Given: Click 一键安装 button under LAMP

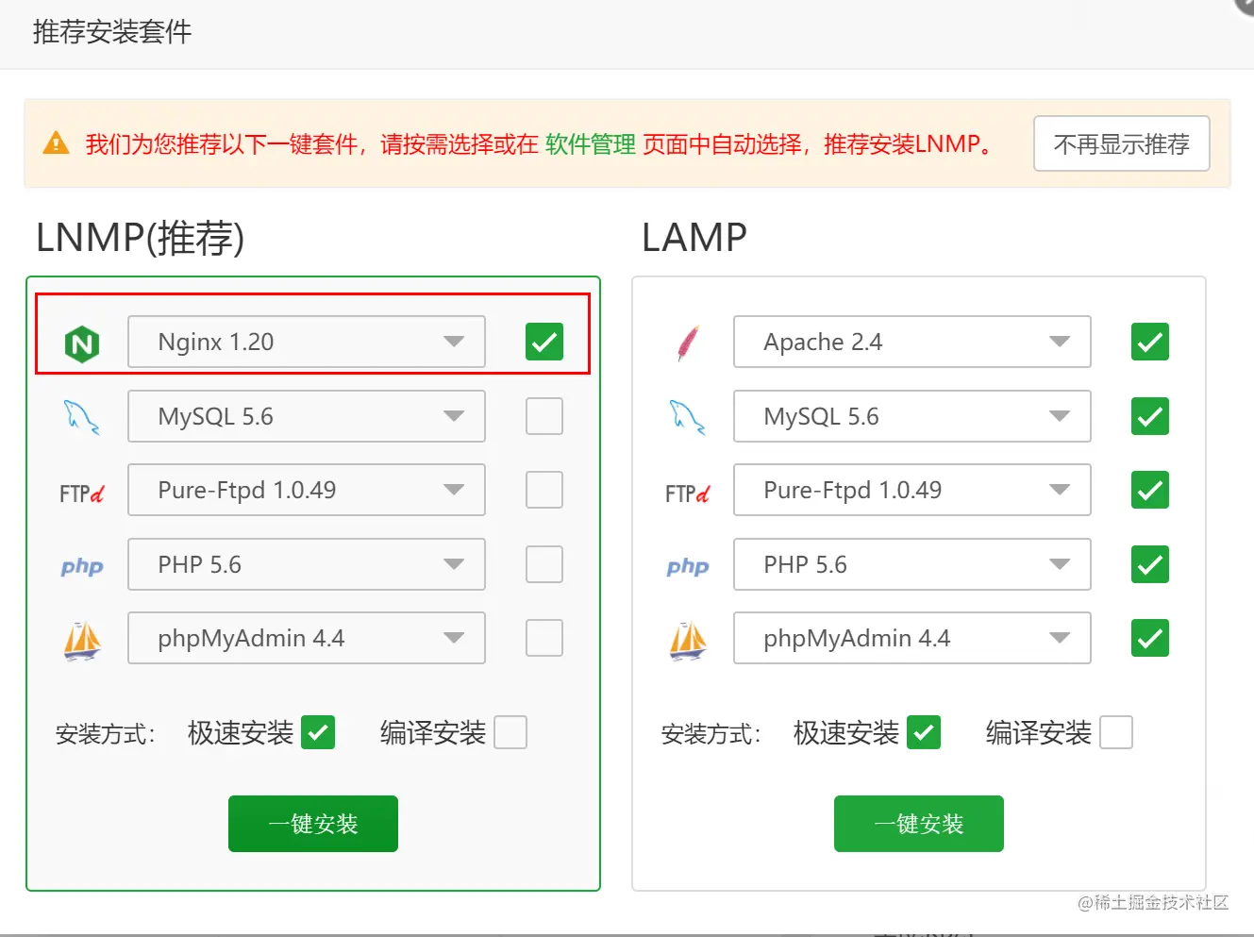Looking at the screenshot, I should click(919, 824).
